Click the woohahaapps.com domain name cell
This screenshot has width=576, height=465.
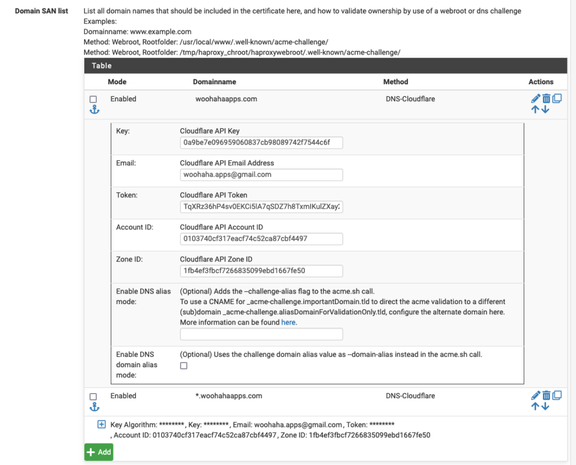226,99
